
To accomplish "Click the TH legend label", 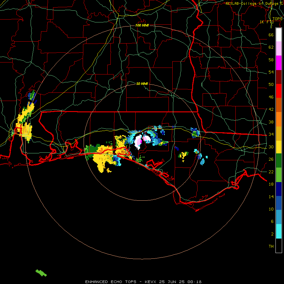I will [x=271, y=246].
